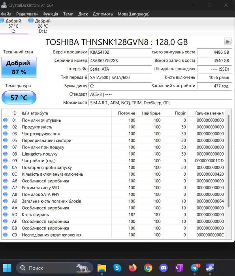Open the Файл menu

[6, 14]
